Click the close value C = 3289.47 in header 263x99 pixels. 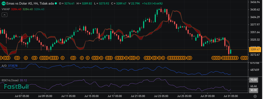pos(119,3)
